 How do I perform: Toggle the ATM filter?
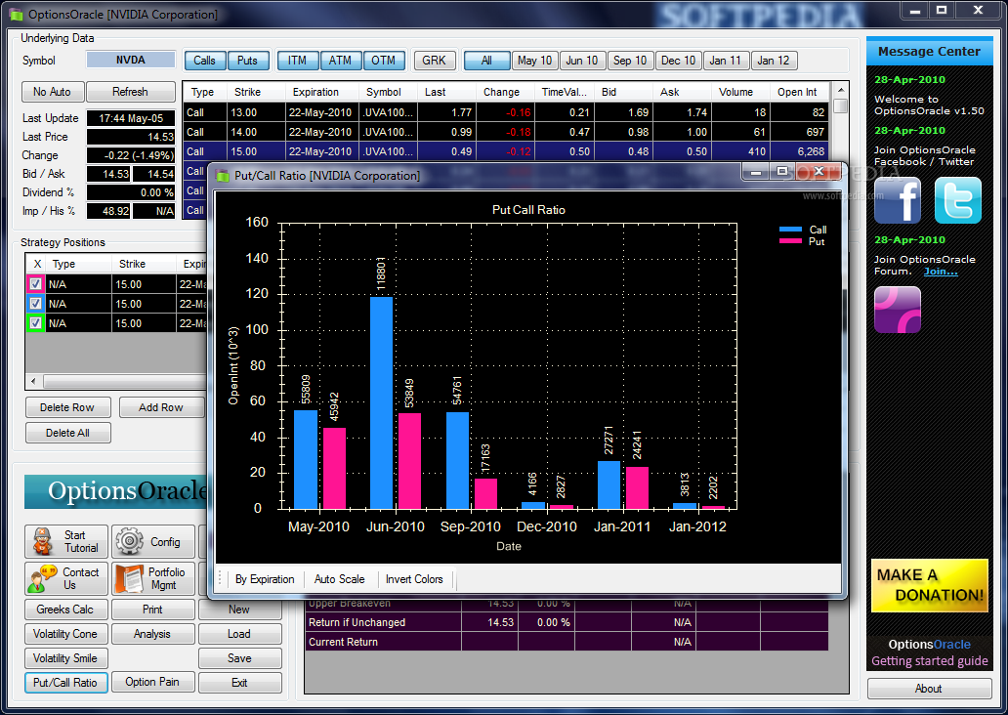pyautogui.click(x=340, y=61)
